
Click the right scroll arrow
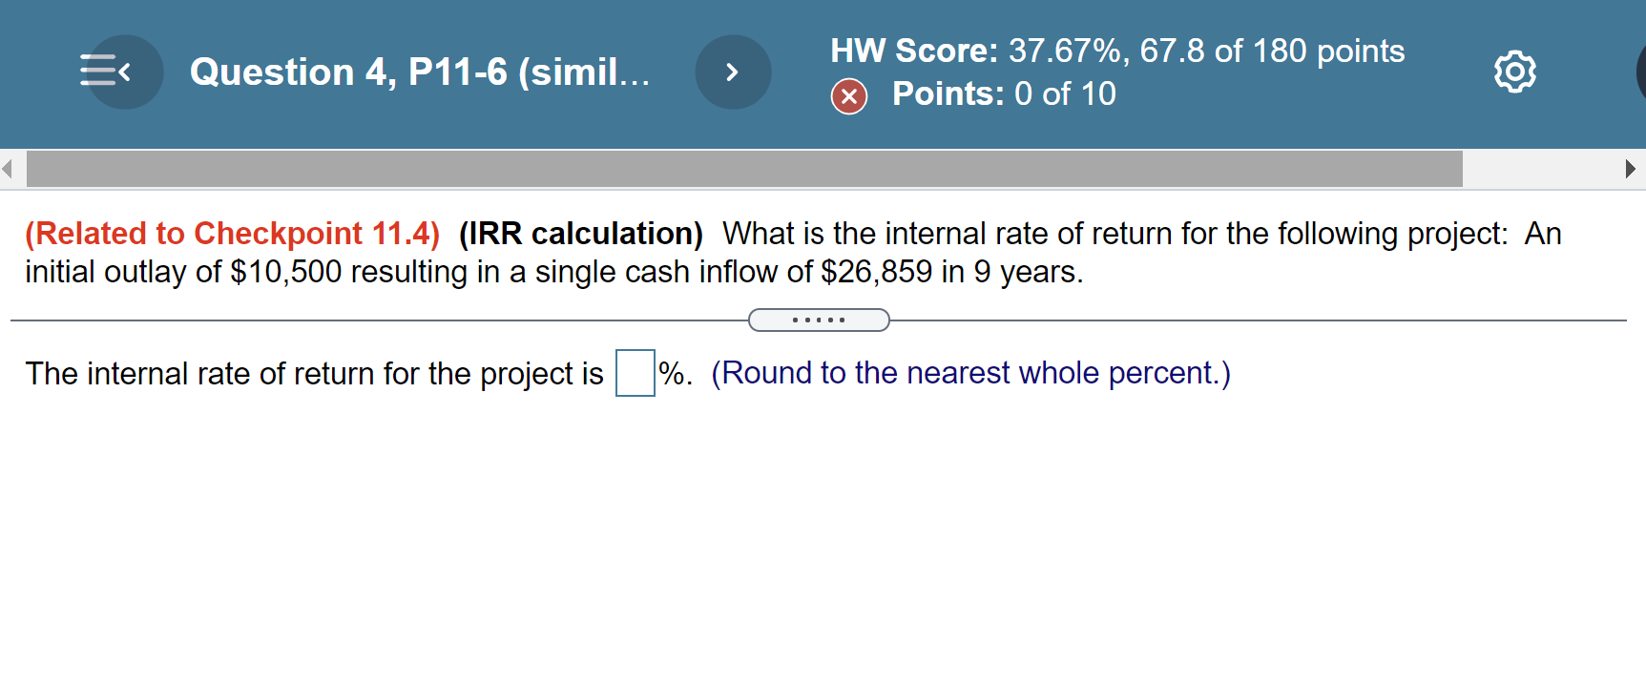1631,169
